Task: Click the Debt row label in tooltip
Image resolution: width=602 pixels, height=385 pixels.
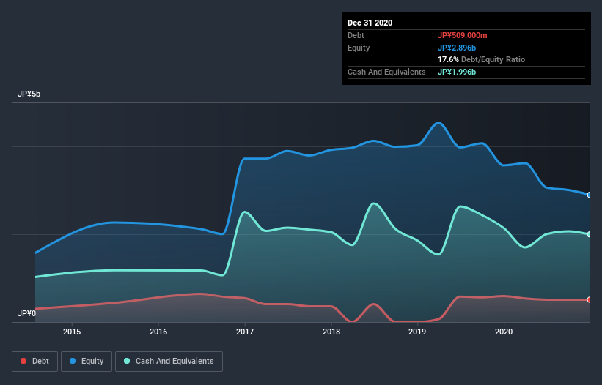Action: 356,35
